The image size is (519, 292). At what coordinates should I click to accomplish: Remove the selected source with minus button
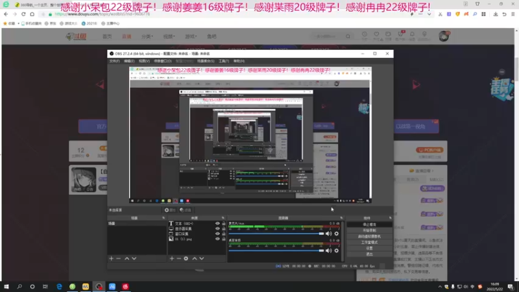(x=179, y=258)
